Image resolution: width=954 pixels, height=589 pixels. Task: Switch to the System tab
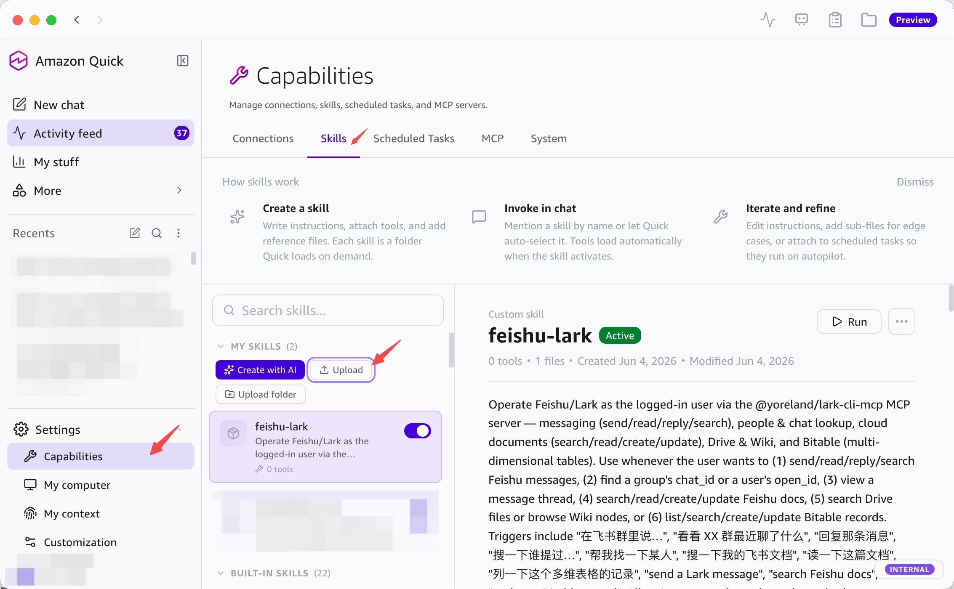tap(549, 138)
